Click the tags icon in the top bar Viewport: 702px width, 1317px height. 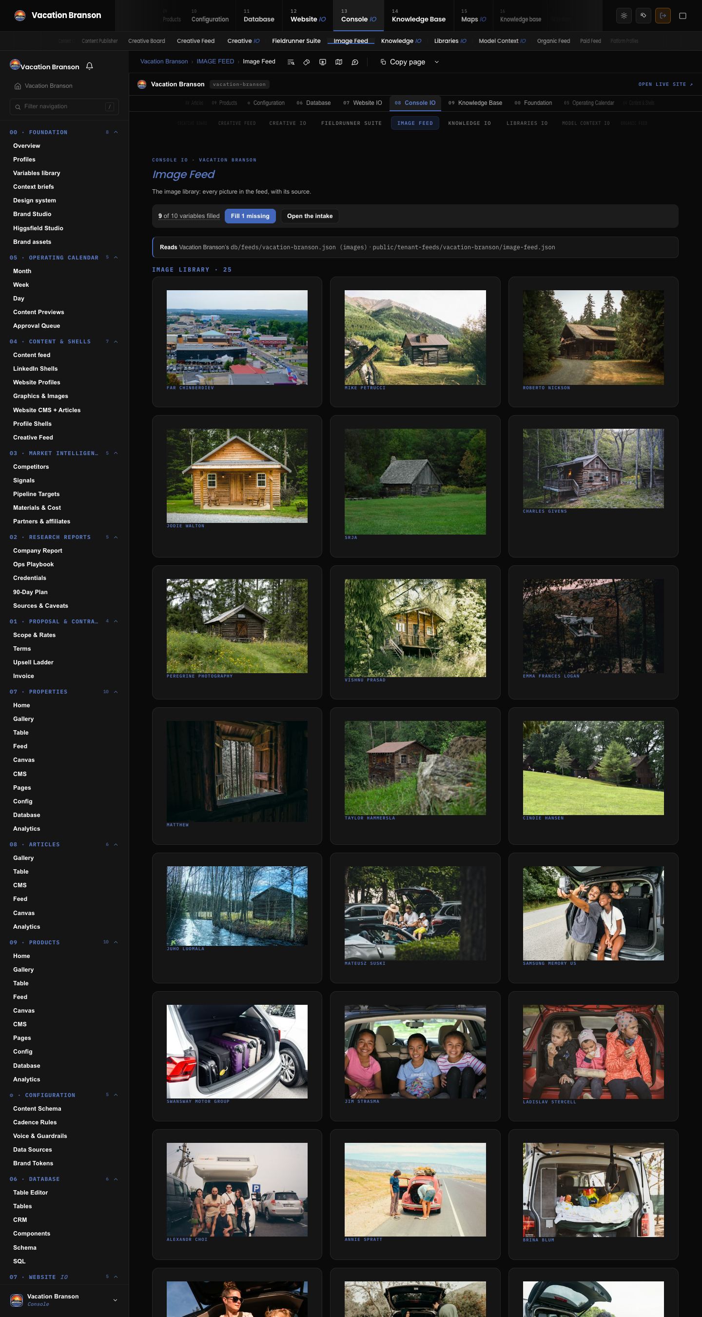643,15
